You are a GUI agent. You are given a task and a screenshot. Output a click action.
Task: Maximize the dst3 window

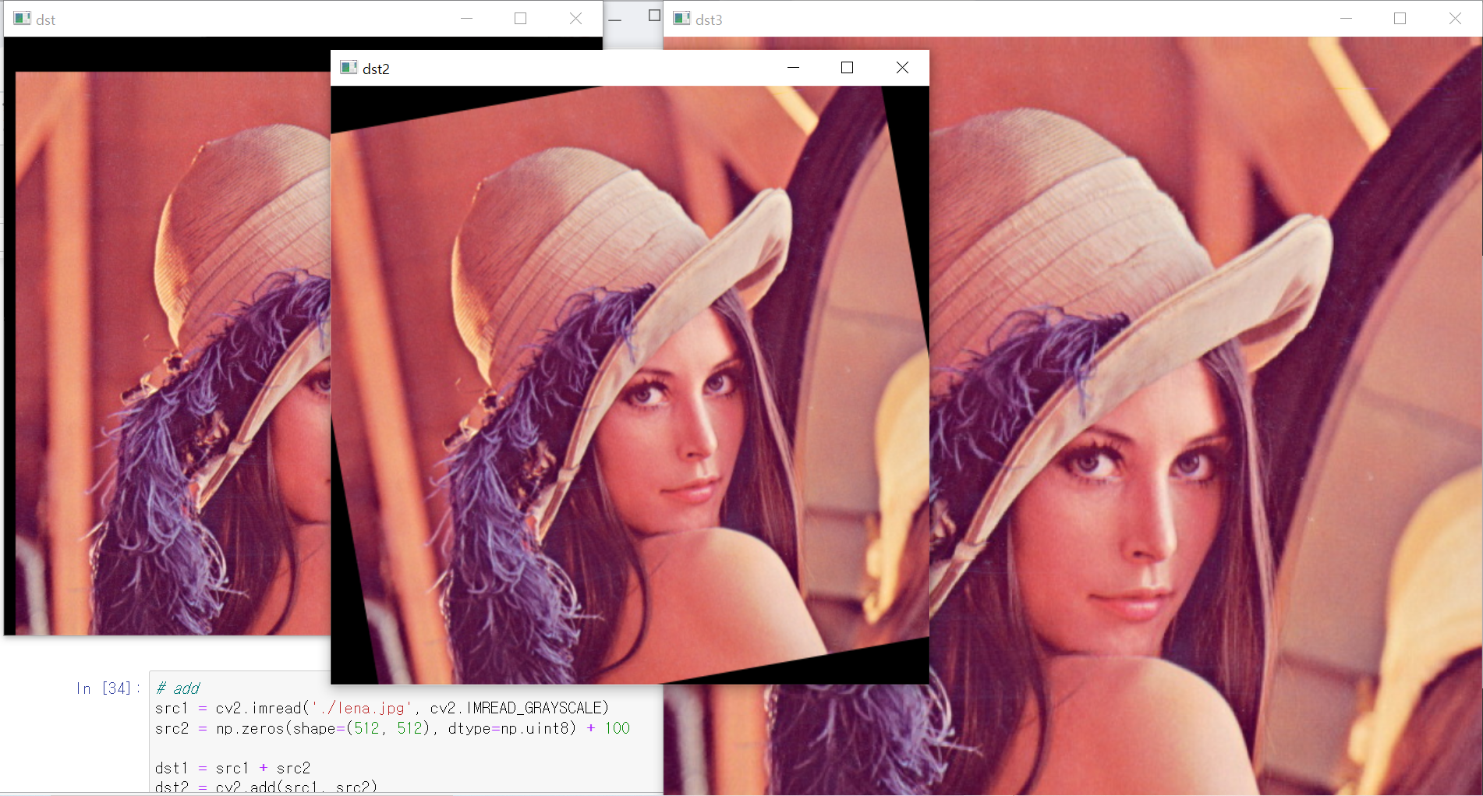[x=1400, y=19]
